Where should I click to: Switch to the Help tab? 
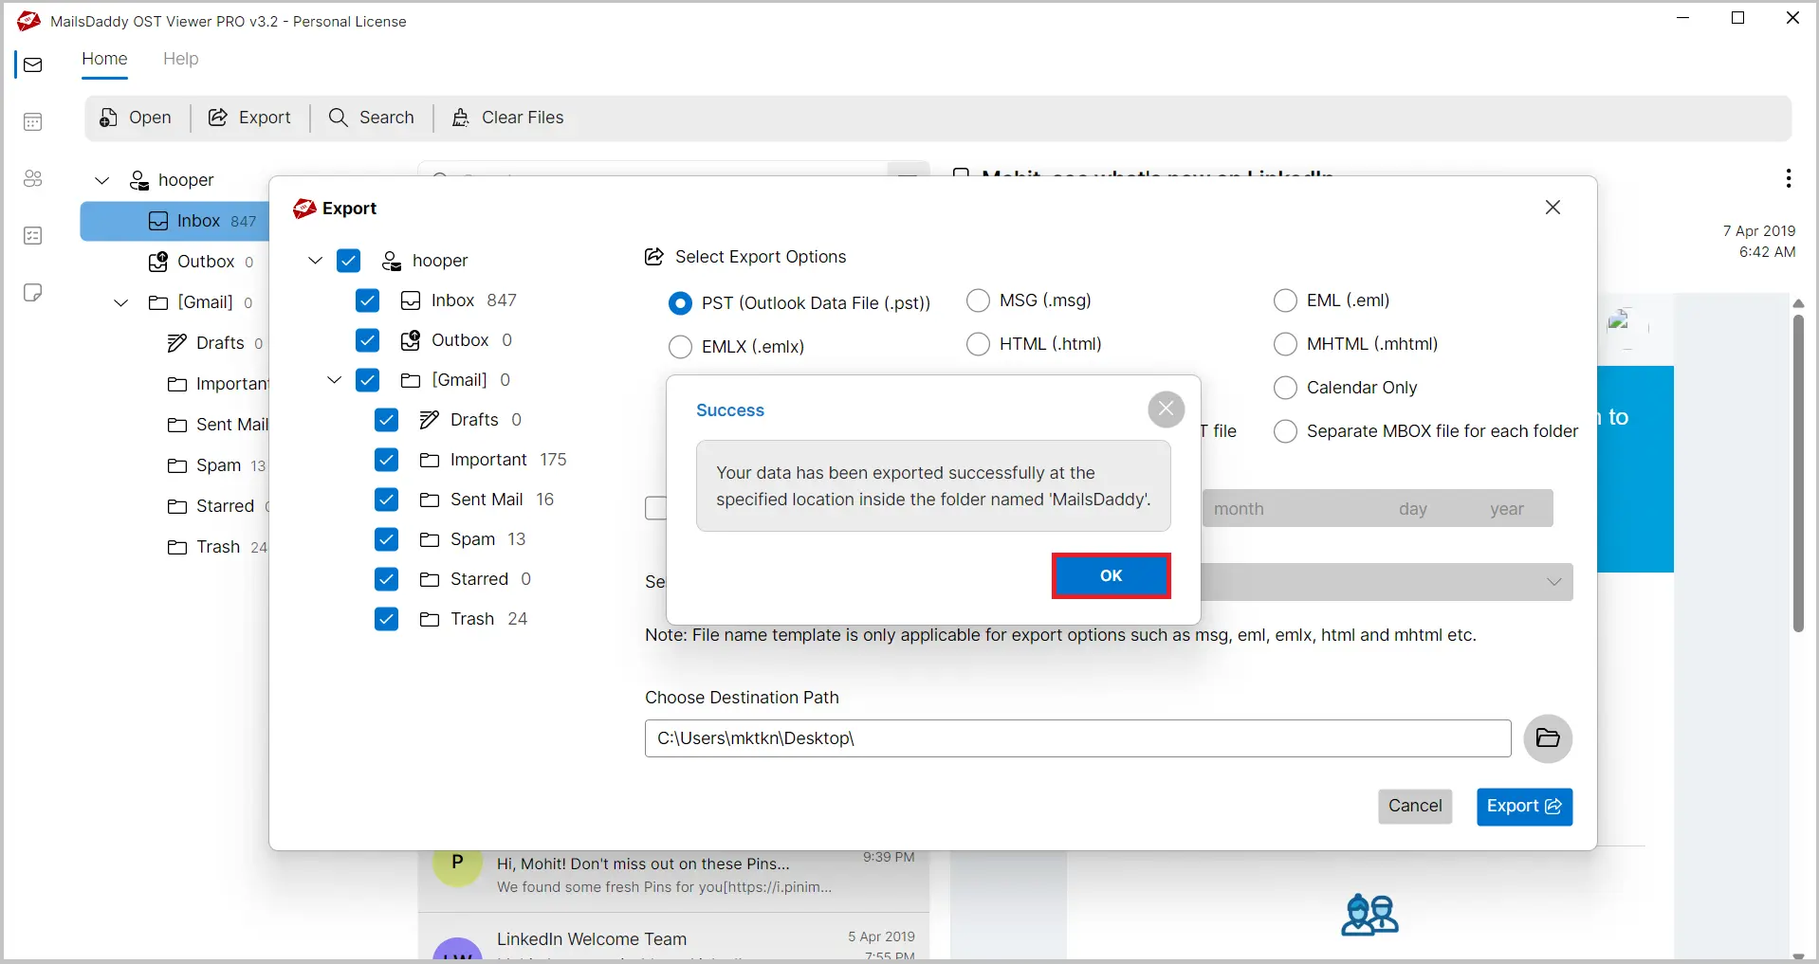[180, 59]
